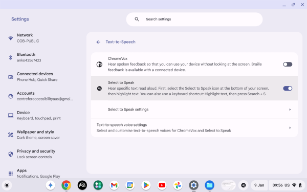Open the 9 Jan calendar date tray
Screen dimensions: 307x192
tap(259, 185)
